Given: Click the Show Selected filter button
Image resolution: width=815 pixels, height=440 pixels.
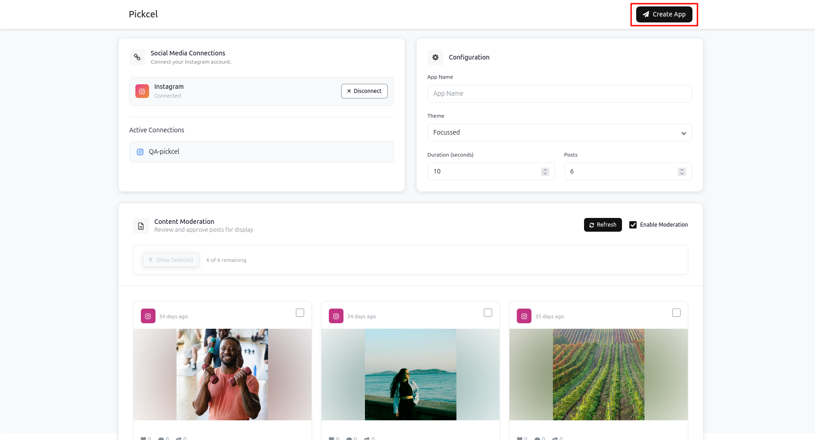Looking at the screenshot, I should pyautogui.click(x=171, y=260).
